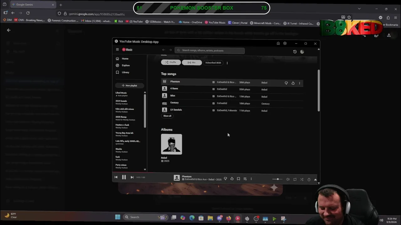Open Explore in the sidebar
Screen dimensions: 401x225
[x=126, y=65]
